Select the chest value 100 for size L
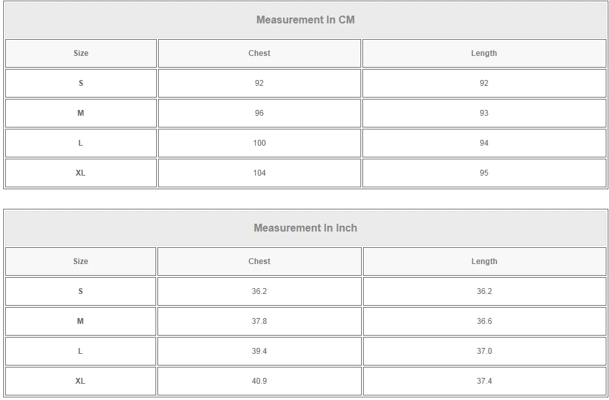 pos(259,143)
